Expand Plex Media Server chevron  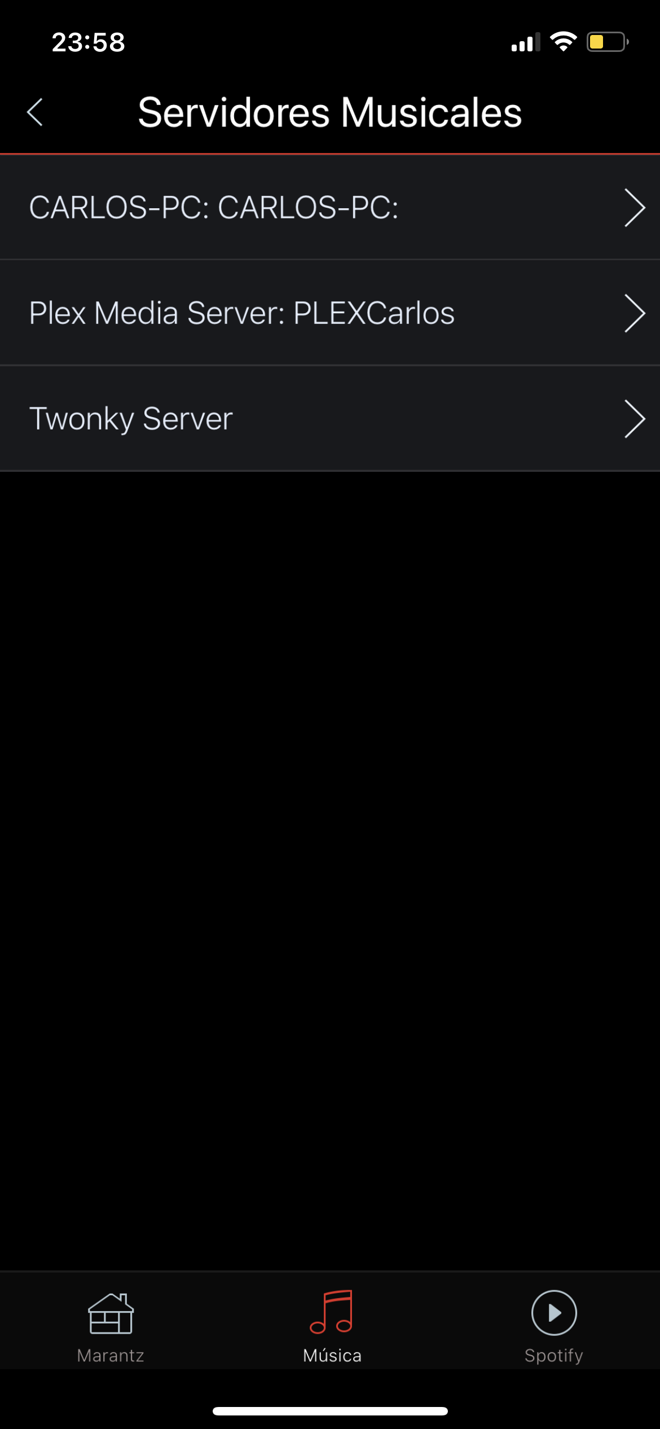[635, 313]
